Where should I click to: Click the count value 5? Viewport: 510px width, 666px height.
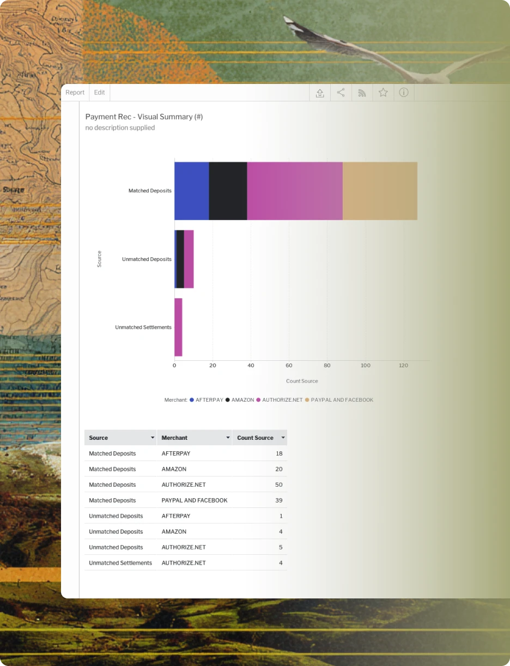pos(281,547)
